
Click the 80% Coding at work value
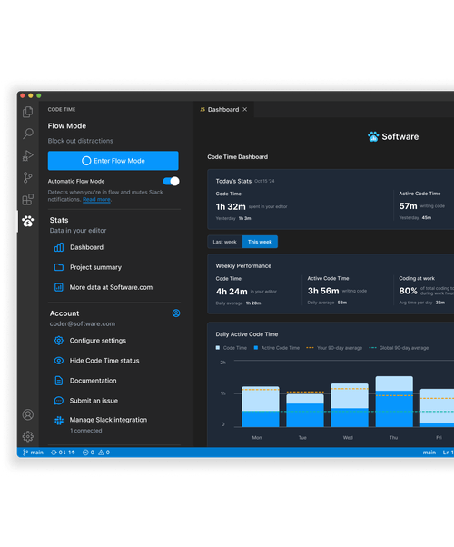click(x=408, y=291)
